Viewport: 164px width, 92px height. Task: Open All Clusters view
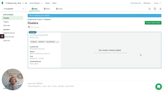147,3
